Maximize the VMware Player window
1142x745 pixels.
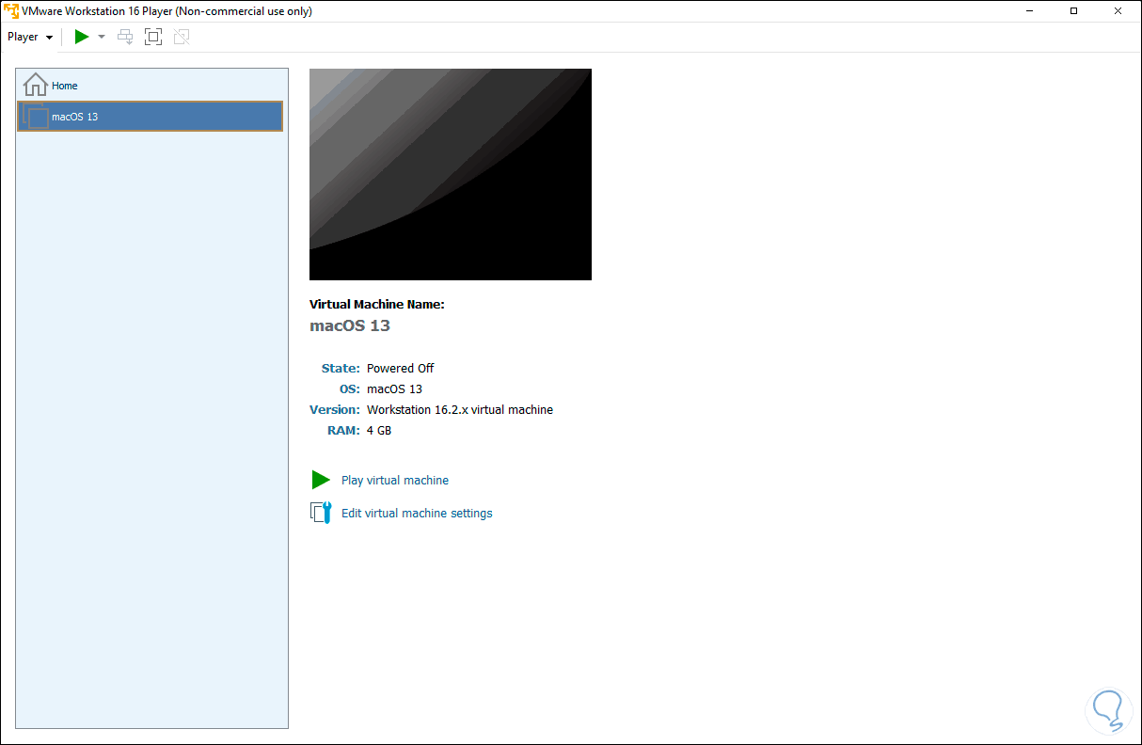point(1074,11)
